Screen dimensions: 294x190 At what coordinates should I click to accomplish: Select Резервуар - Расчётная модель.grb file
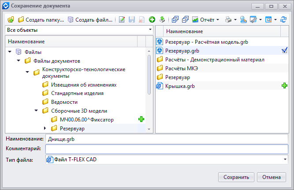click(x=206, y=42)
